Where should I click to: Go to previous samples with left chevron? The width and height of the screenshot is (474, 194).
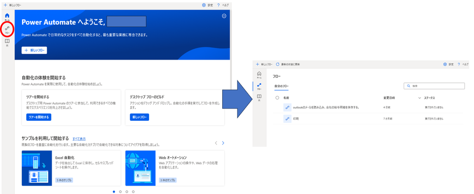pyautogui.click(x=216, y=143)
